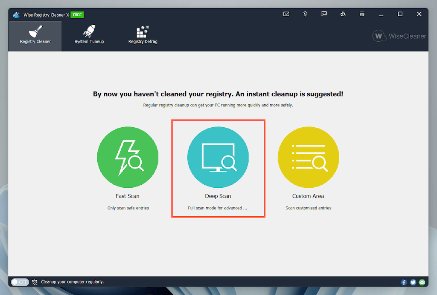
Task: Click "Full scan mode for advanced ..." text
Action: pyautogui.click(x=217, y=208)
